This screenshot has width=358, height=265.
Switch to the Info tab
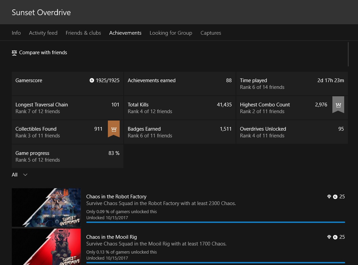tap(16, 33)
